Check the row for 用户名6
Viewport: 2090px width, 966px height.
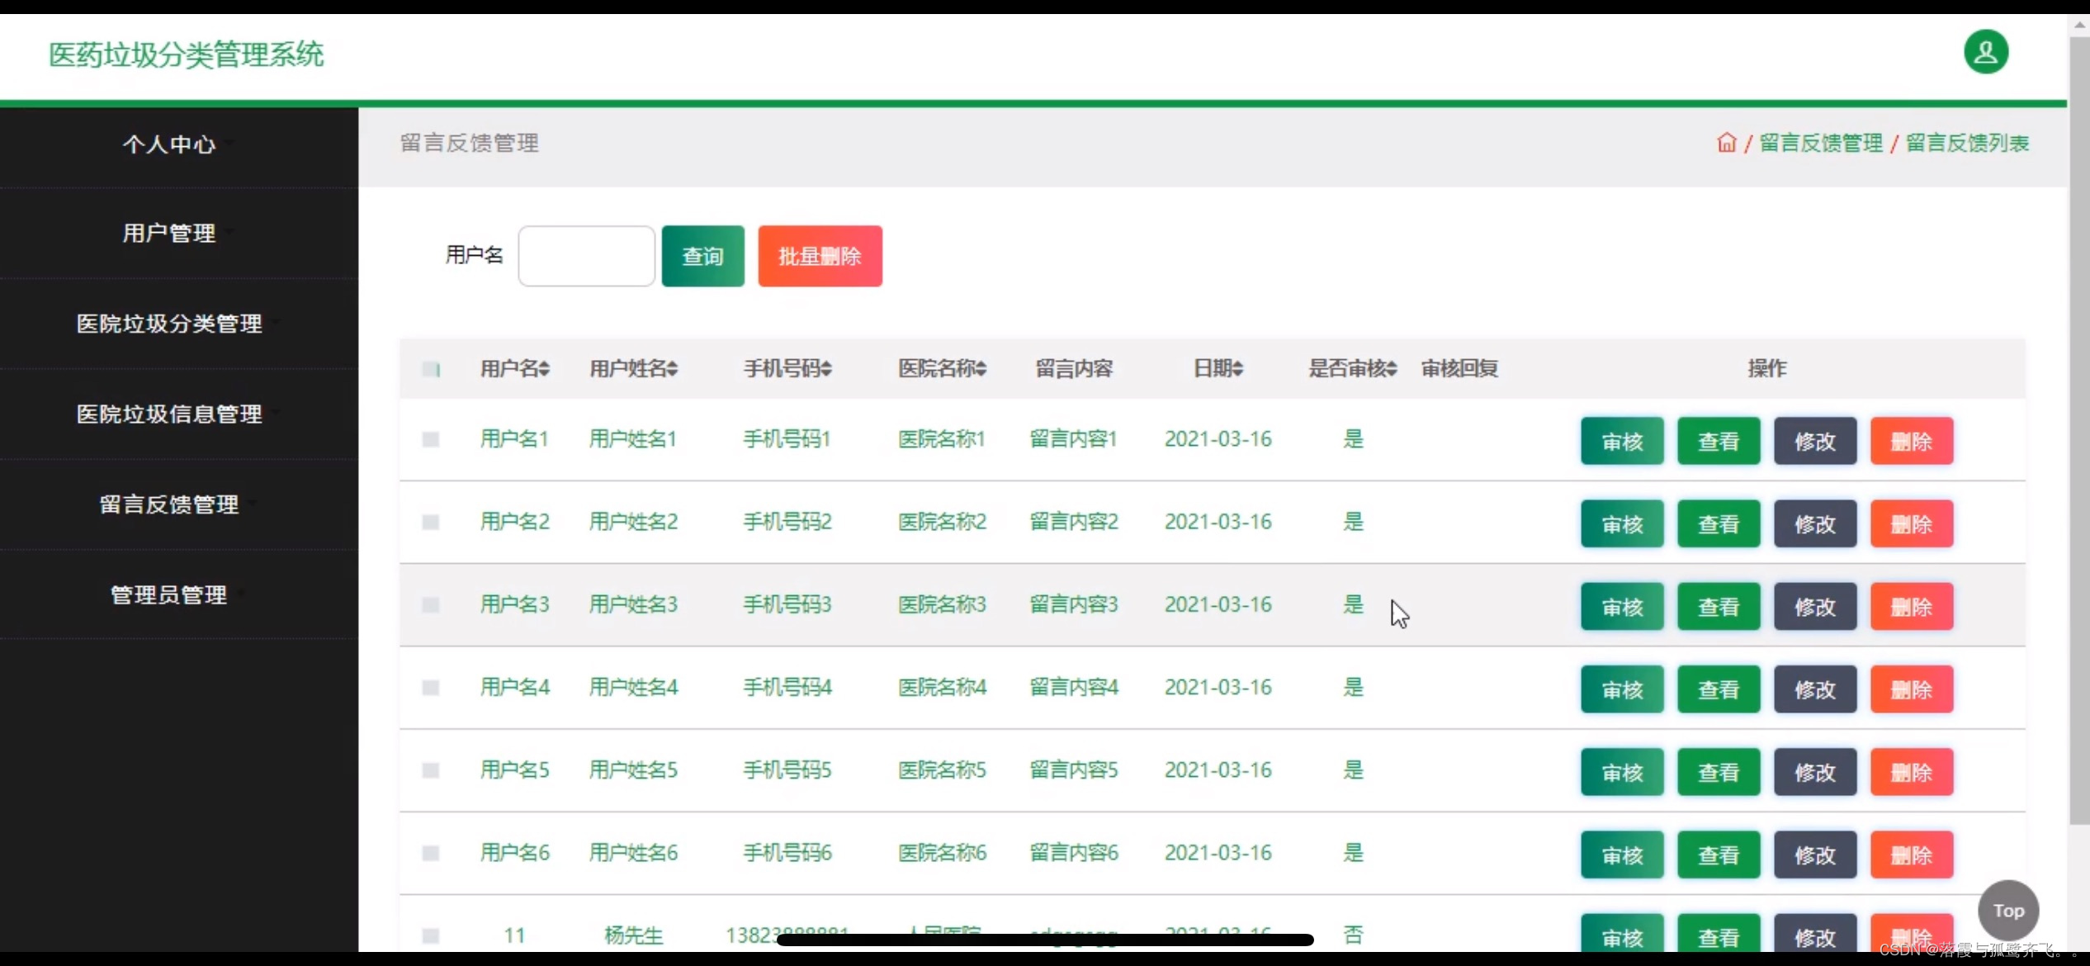pos(431,853)
